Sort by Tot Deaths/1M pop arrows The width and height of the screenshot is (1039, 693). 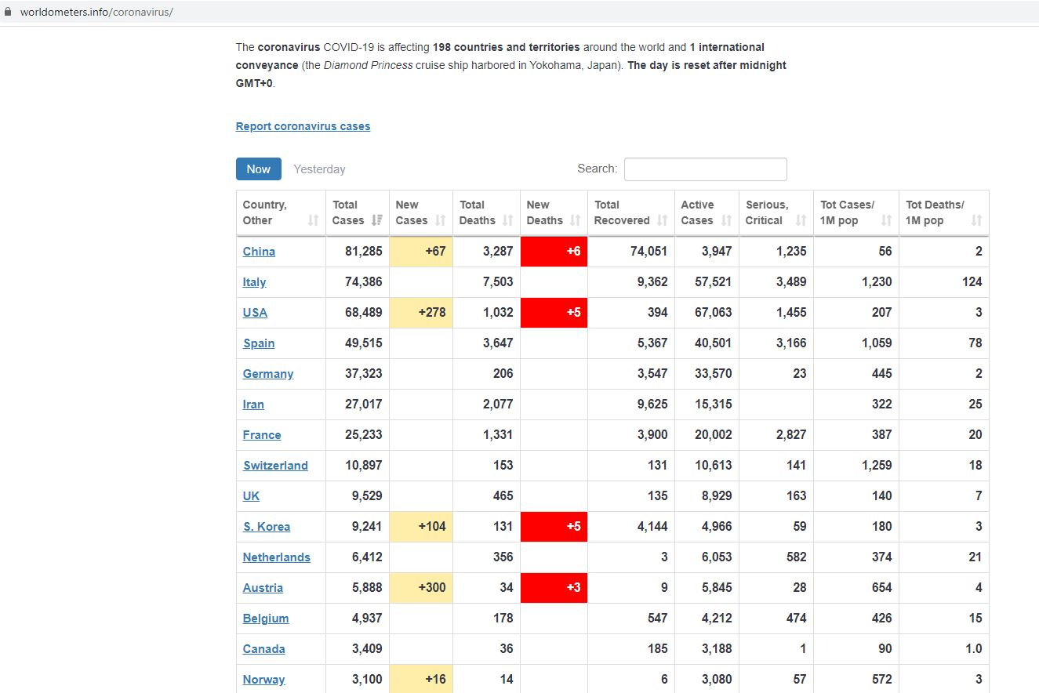point(976,220)
